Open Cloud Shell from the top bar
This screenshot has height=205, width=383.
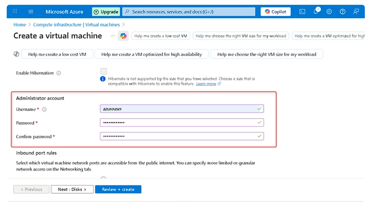(x=302, y=11)
